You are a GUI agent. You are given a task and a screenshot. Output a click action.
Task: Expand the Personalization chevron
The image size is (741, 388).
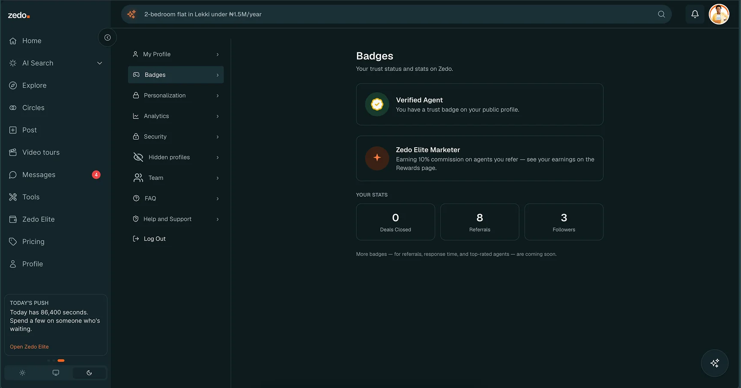coord(218,96)
